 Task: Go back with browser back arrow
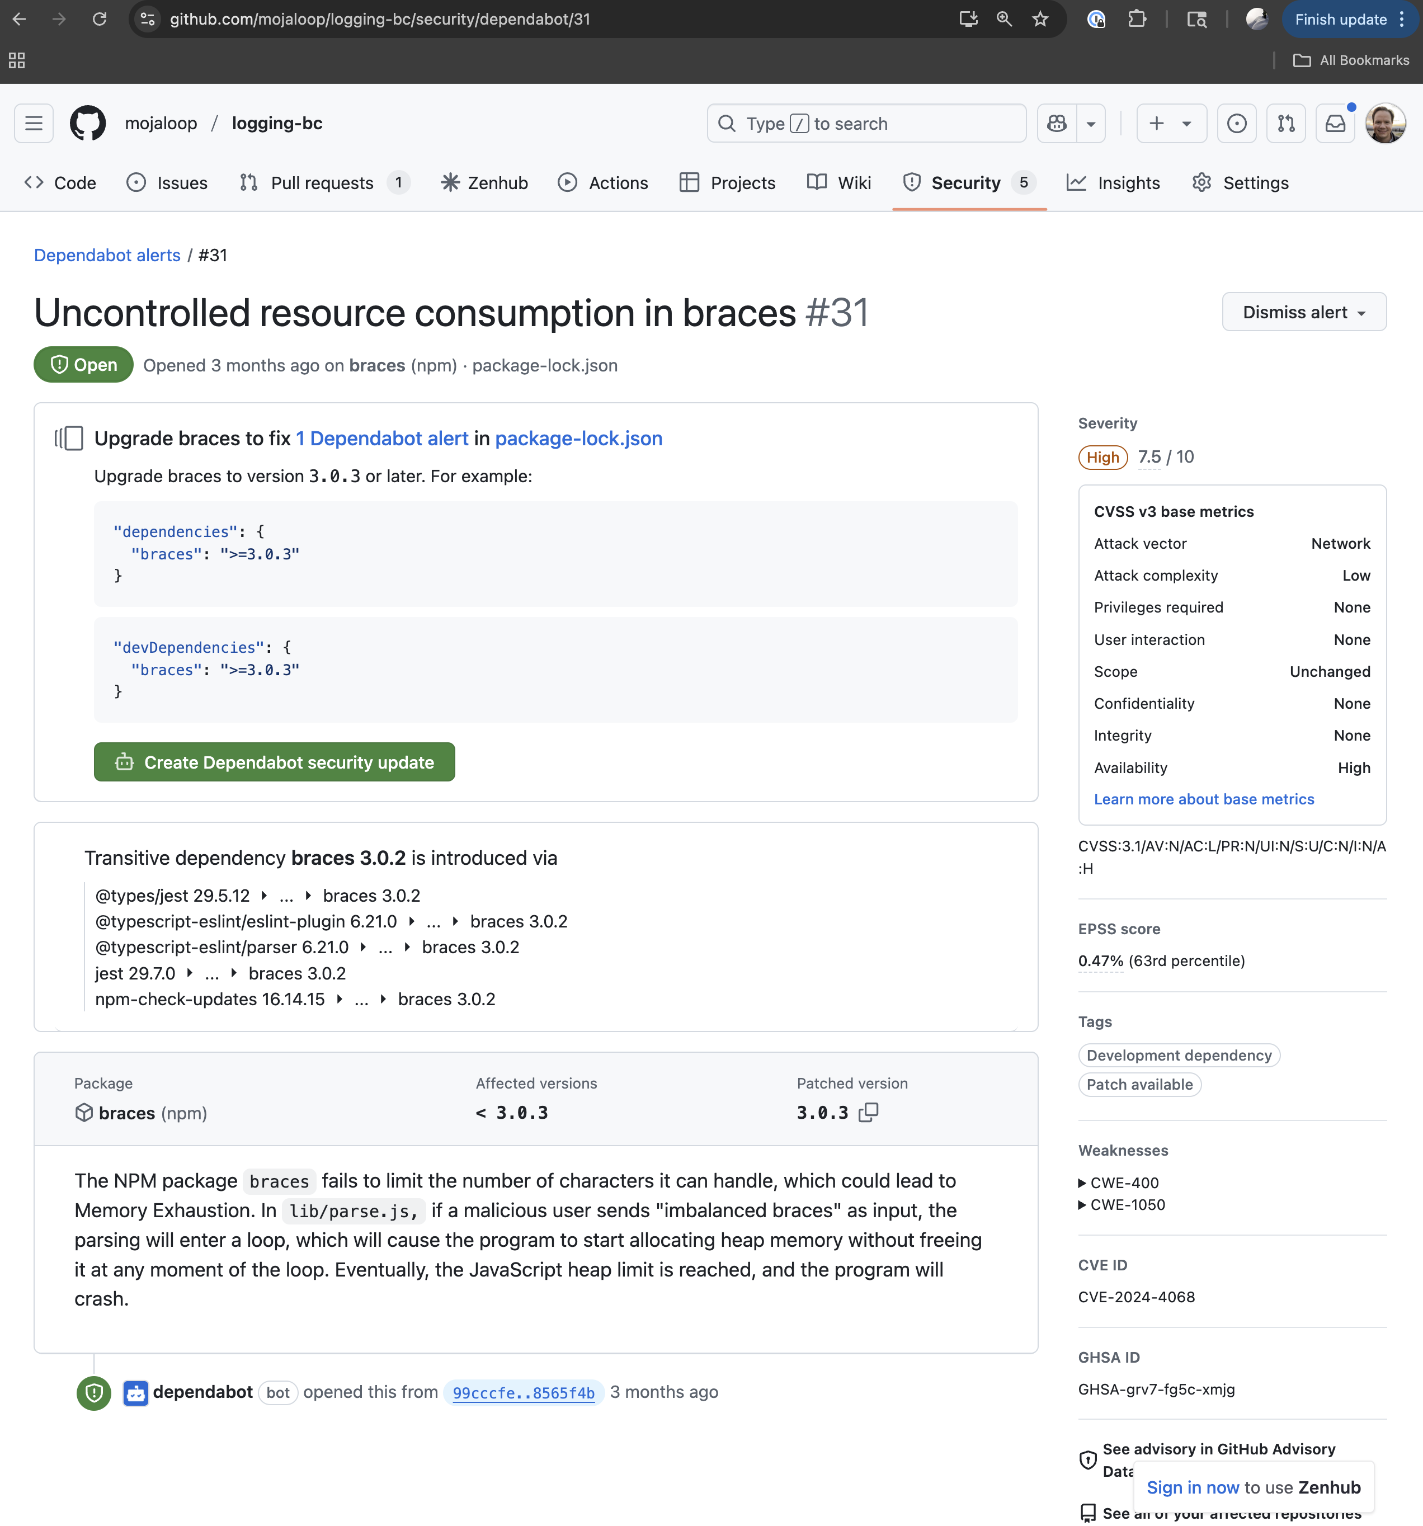[x=19, y=19]
